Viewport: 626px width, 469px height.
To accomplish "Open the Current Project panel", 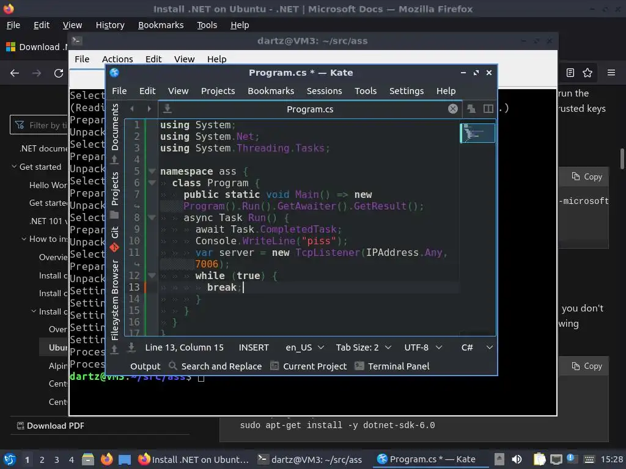I will [308, 366].
